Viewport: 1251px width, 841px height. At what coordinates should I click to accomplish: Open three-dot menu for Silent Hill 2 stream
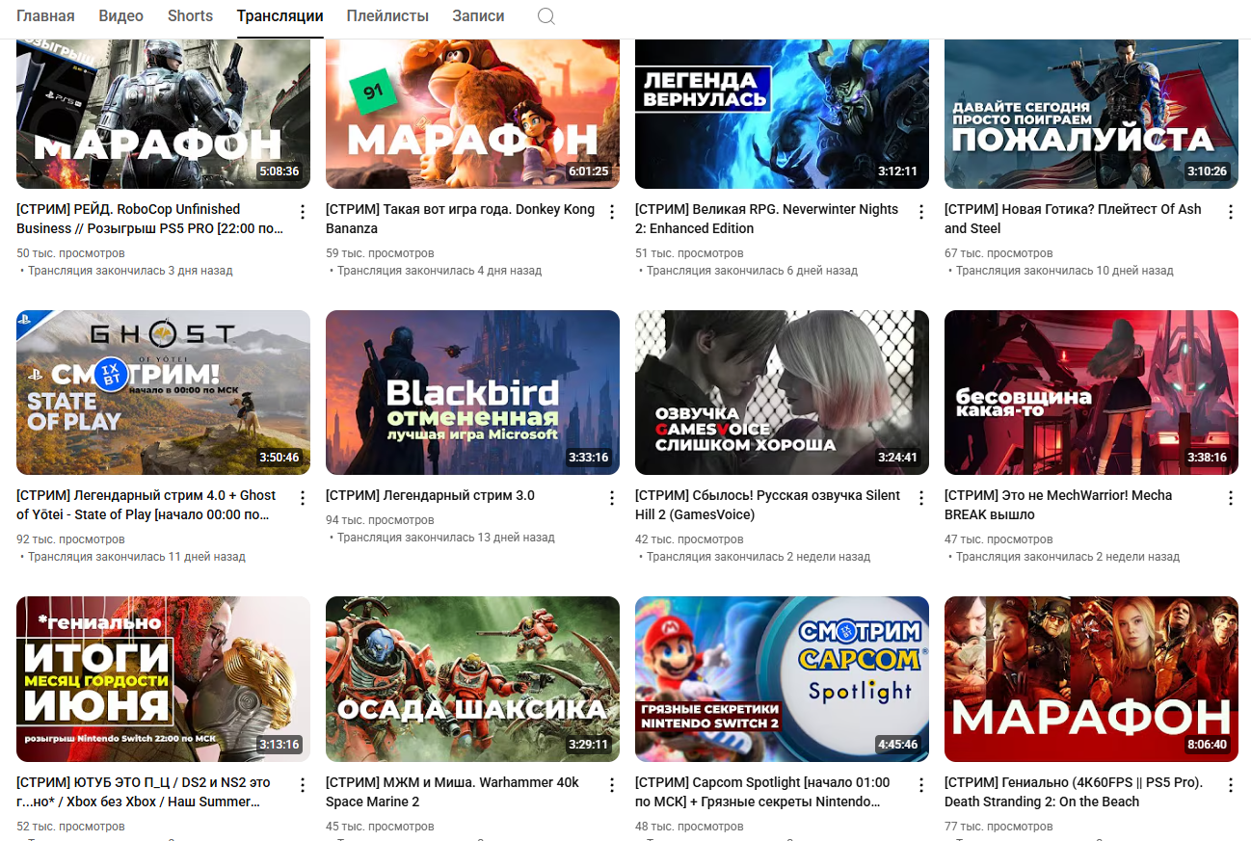(x=921, y=498)
